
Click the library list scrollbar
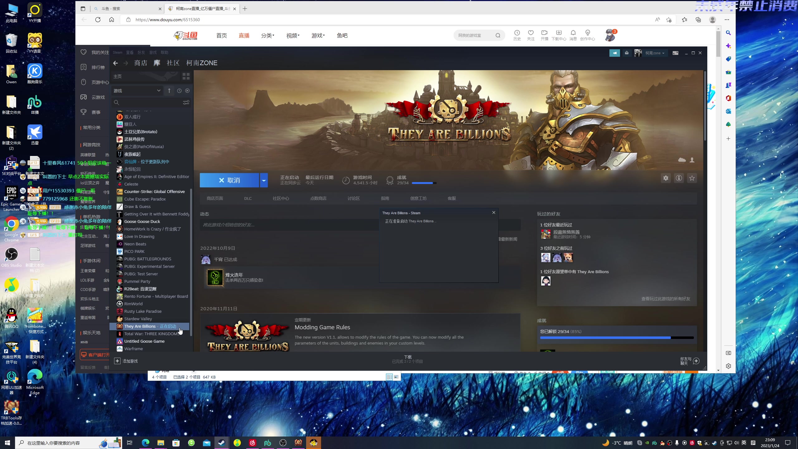(x=191, y=262)
